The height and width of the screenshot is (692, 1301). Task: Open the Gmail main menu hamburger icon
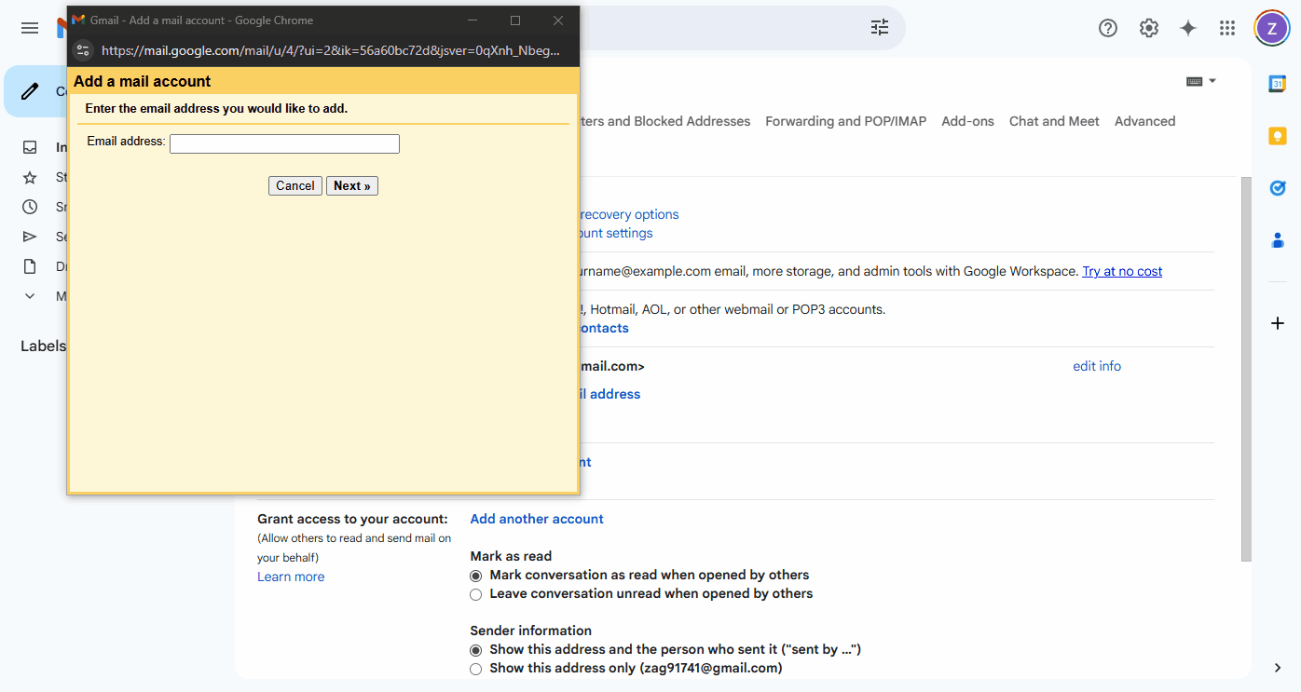(x=30, y=28)
